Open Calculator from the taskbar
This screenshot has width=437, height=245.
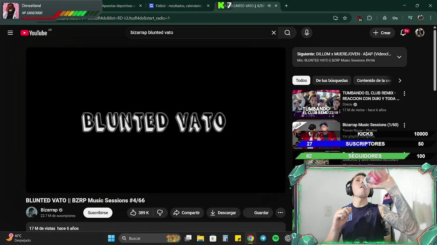[225, 238]
